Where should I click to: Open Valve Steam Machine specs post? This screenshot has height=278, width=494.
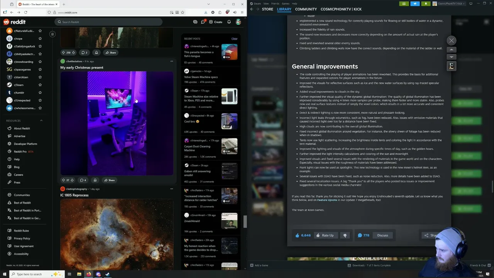[x=201, y=77]
